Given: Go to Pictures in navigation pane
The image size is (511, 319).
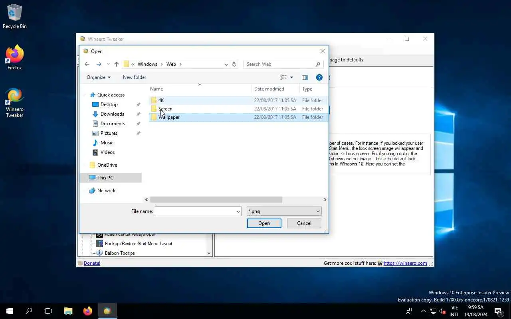Looking at the screenshot, I should coord(105,133).
